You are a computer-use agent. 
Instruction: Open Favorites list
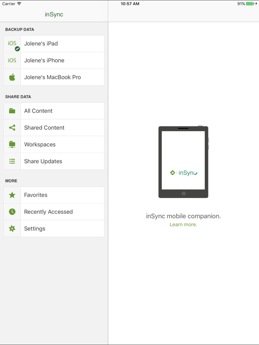tap(54, 195)
